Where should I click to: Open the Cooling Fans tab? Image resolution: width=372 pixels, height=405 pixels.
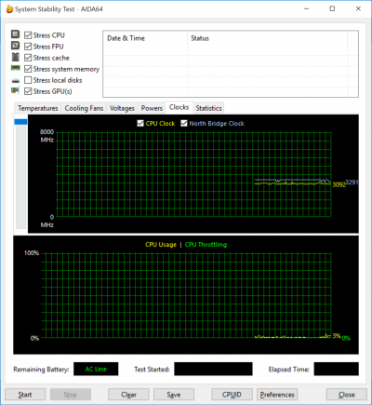tap(84, 108)
